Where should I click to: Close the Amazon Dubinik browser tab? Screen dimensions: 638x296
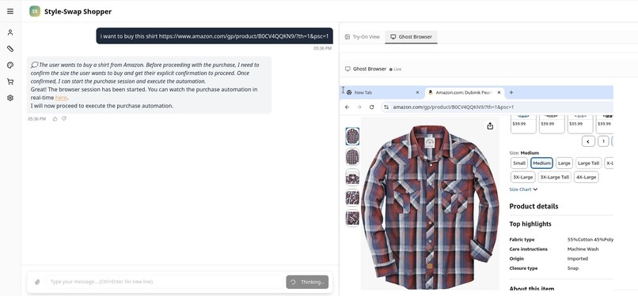pos(499,92)
